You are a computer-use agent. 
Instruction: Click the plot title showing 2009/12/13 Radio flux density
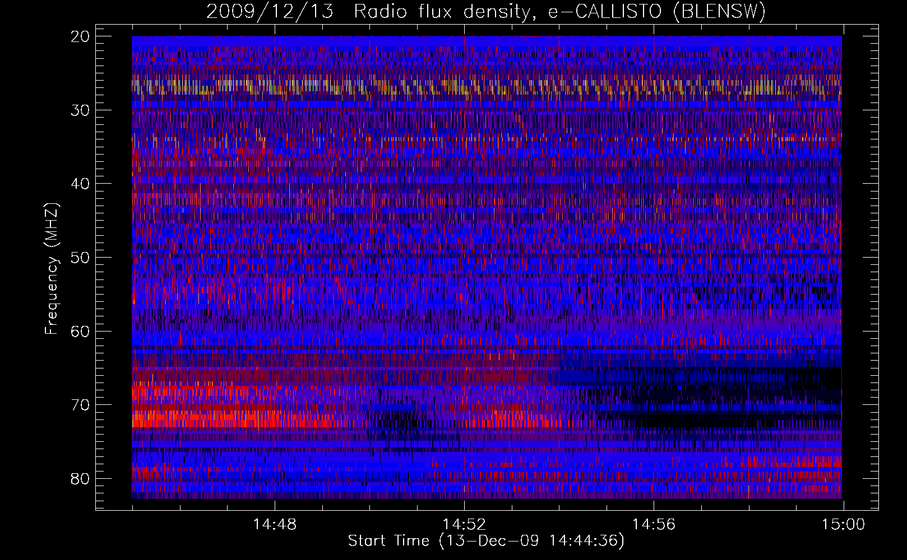486,12
